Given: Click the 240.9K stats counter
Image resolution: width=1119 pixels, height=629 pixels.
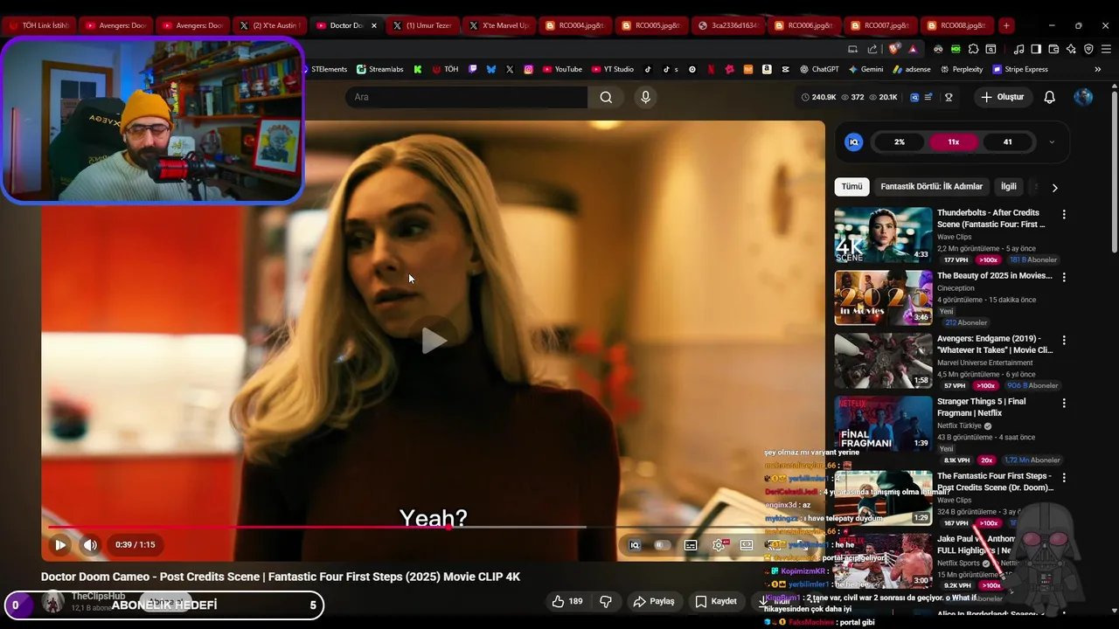Looking at the screenshot, I should 819,97.
